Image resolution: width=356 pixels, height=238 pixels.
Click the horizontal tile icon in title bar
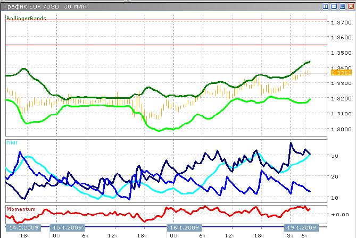[334, 6]
